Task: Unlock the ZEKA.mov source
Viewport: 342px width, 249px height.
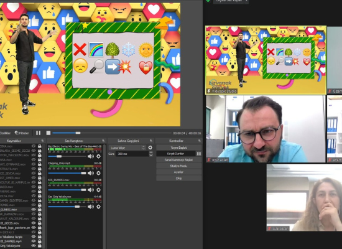Action: [39, 146]
